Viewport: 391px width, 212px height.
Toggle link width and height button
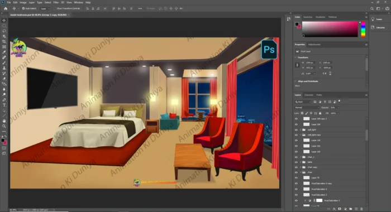click(x=297, y=65)
